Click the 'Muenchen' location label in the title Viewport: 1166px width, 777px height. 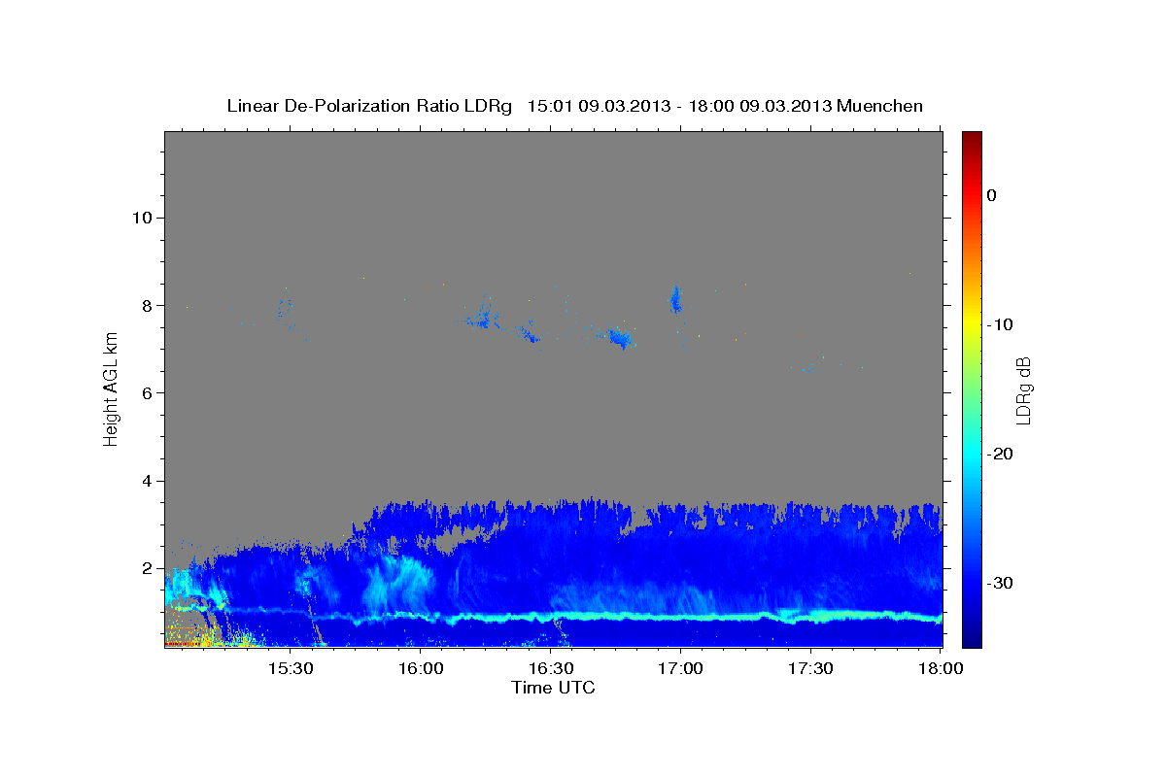879,106
